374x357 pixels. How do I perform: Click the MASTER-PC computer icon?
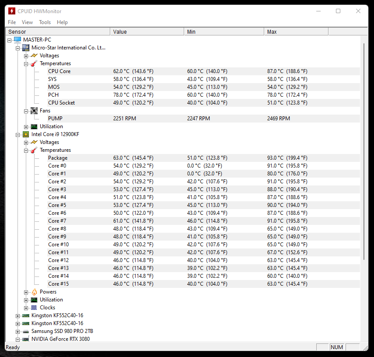click(x=17, y=40)
